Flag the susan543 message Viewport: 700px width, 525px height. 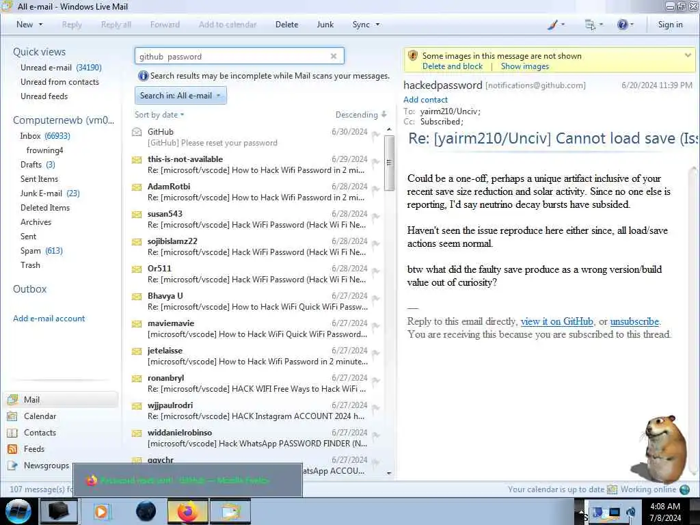[375, 216]
